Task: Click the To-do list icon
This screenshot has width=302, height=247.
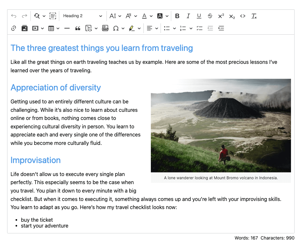Action: [199, 28]
